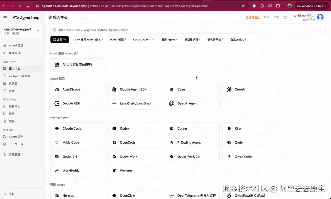Select the Agent 框架 7 tab
The height and width of the screenshot is (199, 331).
[118, 39]
